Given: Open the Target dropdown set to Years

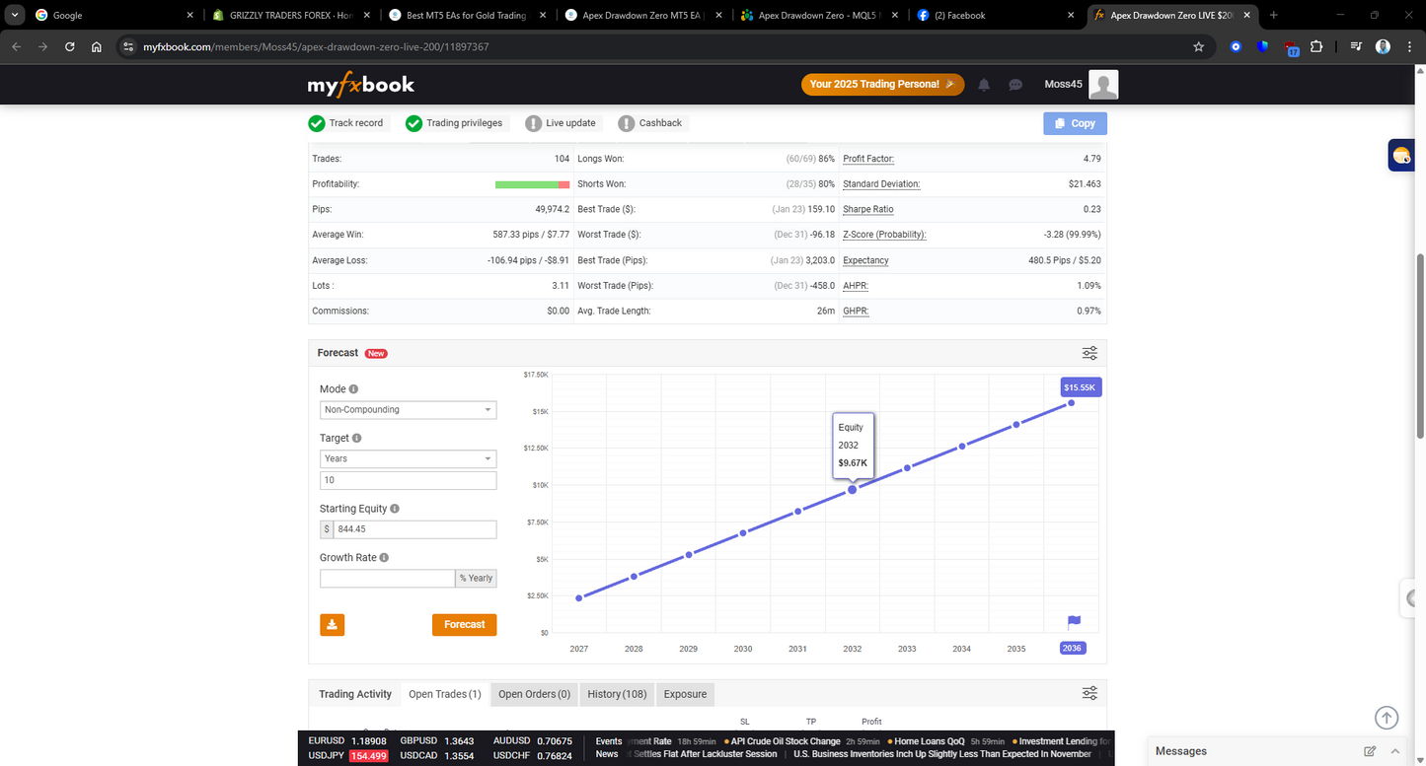Looking at the screenshot, I should 408,457.
